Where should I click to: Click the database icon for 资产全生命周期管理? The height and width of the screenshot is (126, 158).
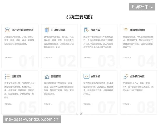coord(7,30)
